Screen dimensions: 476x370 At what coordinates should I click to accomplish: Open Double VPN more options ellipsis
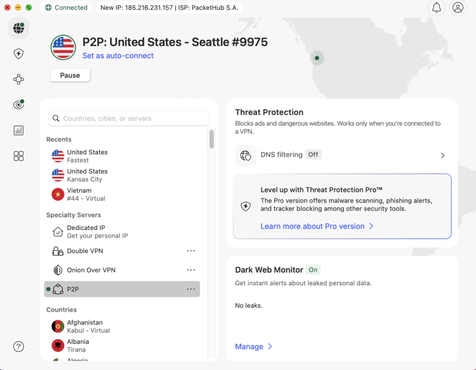coord(191,251)
